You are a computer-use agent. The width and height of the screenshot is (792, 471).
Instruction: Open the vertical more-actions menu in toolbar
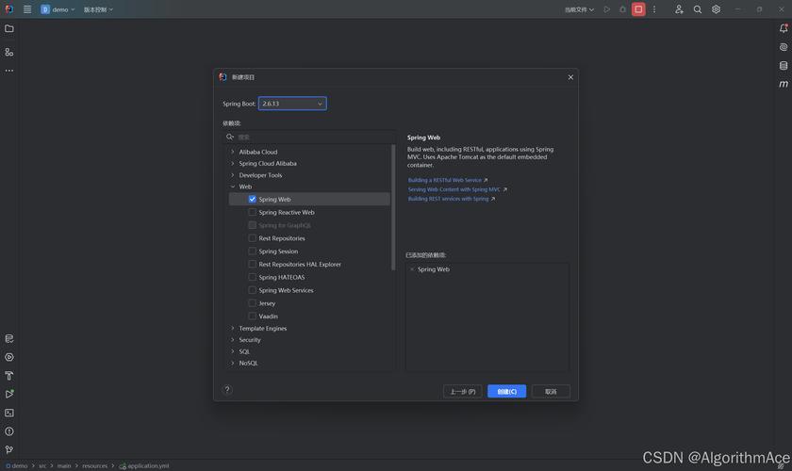654,9
